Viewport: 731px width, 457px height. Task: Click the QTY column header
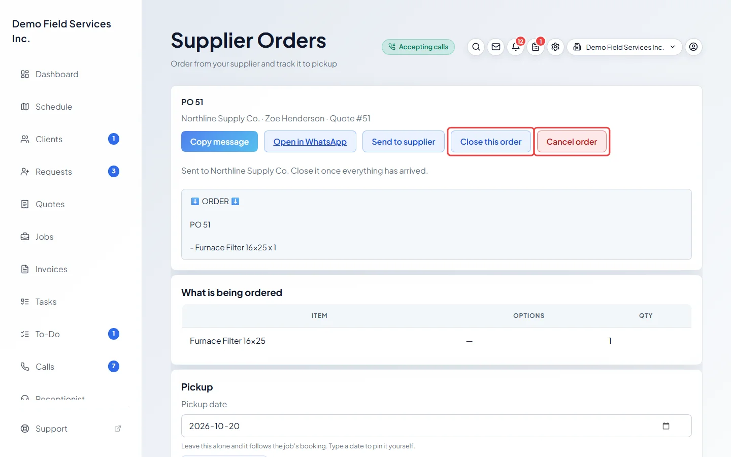[646, 316]
